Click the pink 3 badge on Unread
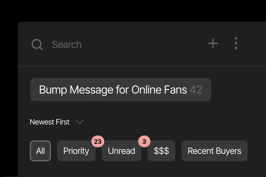 (144, 141)
